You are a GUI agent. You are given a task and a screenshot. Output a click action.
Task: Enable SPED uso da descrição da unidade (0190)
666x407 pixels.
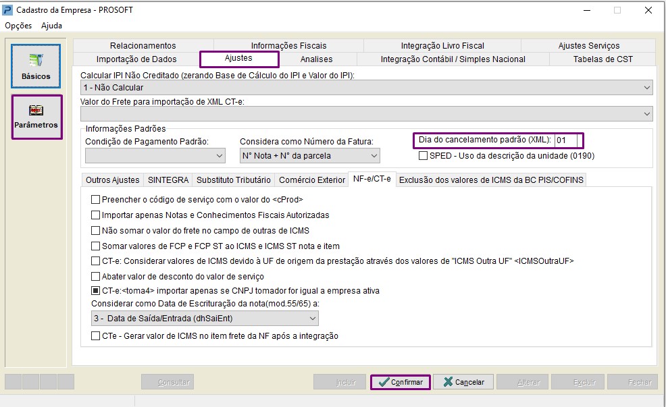(x=423, y=156)
